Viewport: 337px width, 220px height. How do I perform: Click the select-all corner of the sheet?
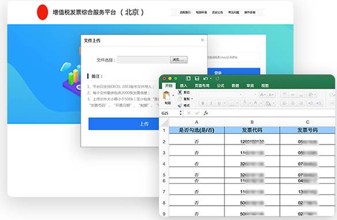(165, 123)
